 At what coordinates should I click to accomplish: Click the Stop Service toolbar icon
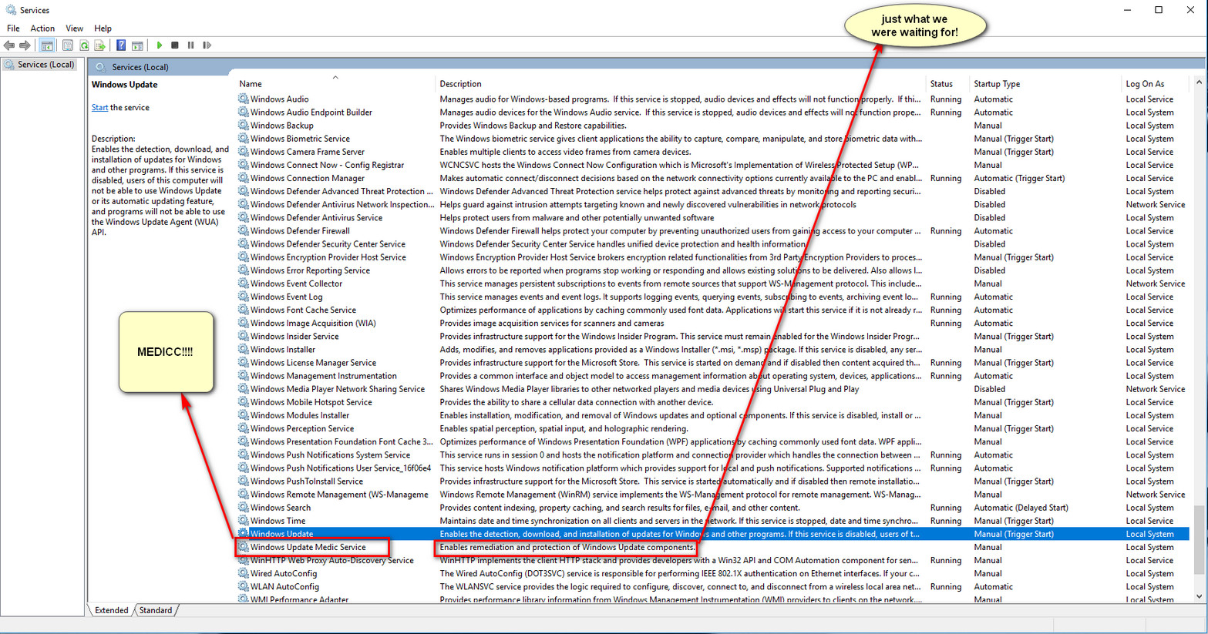(x=175, y=45)
